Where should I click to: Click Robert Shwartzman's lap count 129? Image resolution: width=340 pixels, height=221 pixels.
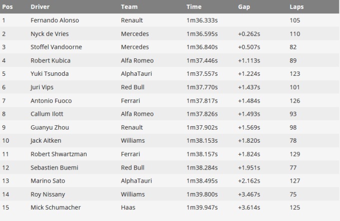295,154
